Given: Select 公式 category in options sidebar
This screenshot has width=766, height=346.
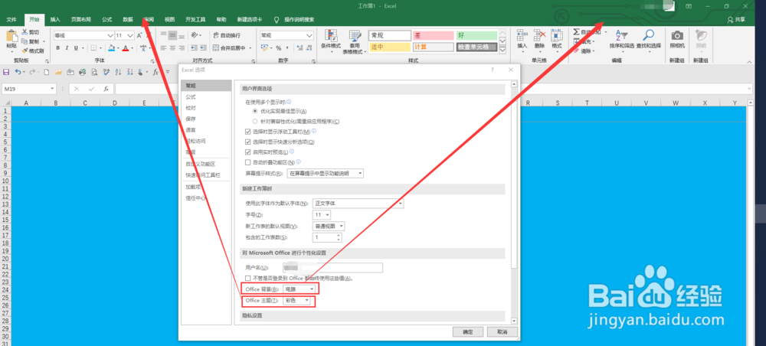Looking at the screenshot, I should pyautogui.click(x=205, y=97).
